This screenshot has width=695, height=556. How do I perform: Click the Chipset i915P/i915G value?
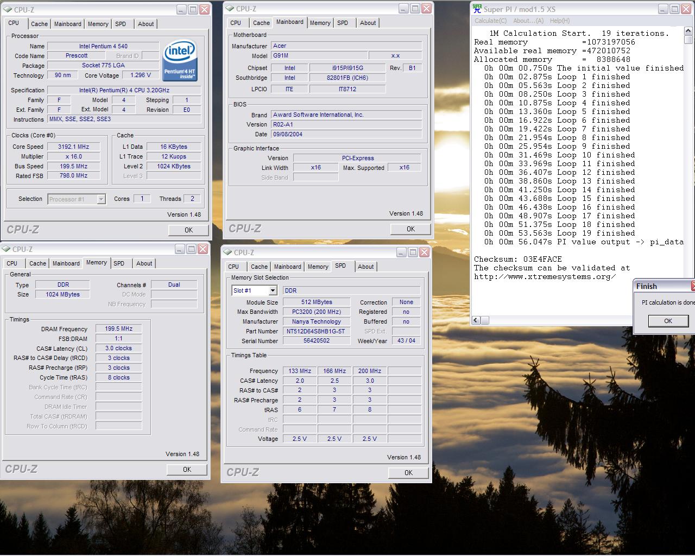(347, 68)
